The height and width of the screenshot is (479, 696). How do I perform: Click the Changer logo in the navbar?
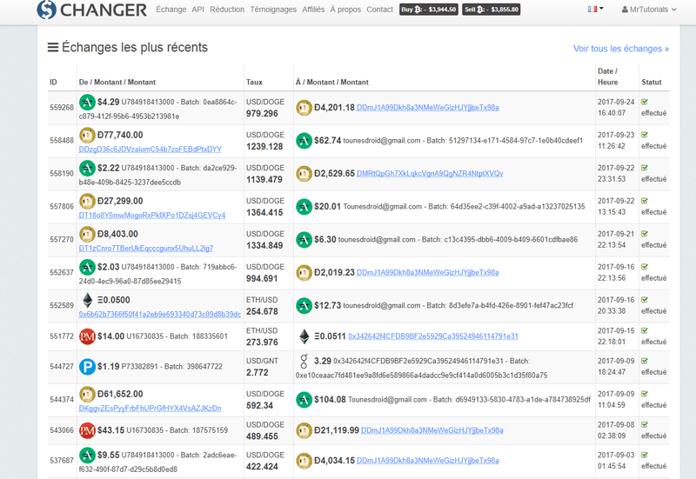click(x=91, y=10)
